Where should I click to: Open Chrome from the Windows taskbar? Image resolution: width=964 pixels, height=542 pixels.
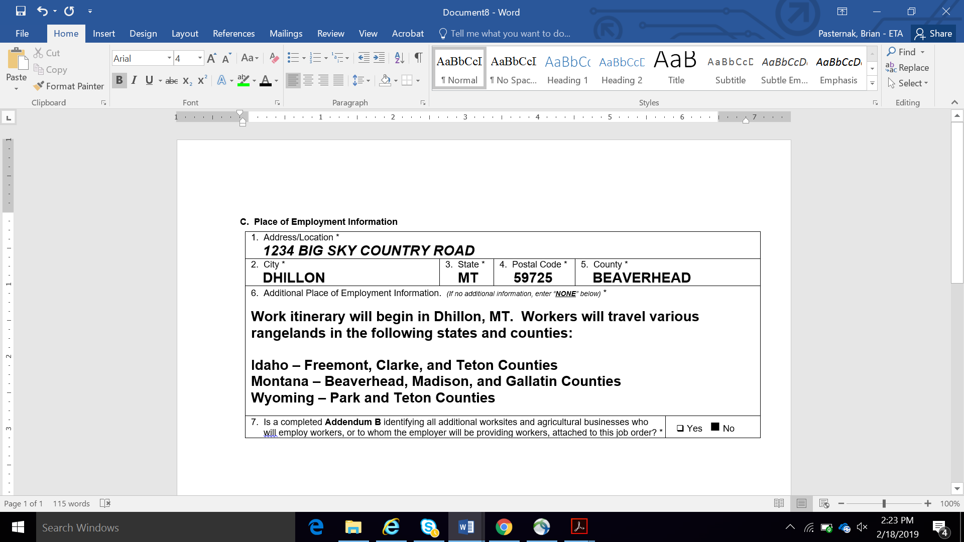tap(504, 527)
